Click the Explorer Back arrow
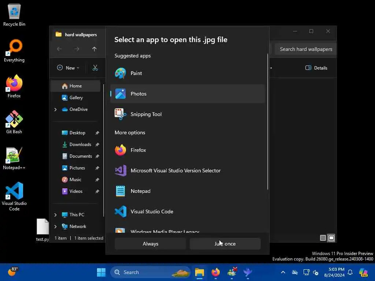 click(x=60, y=49)
